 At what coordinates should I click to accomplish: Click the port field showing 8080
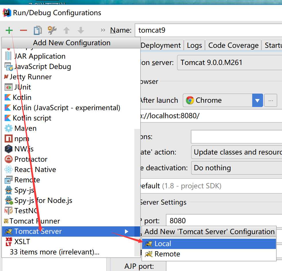[224, 221]
